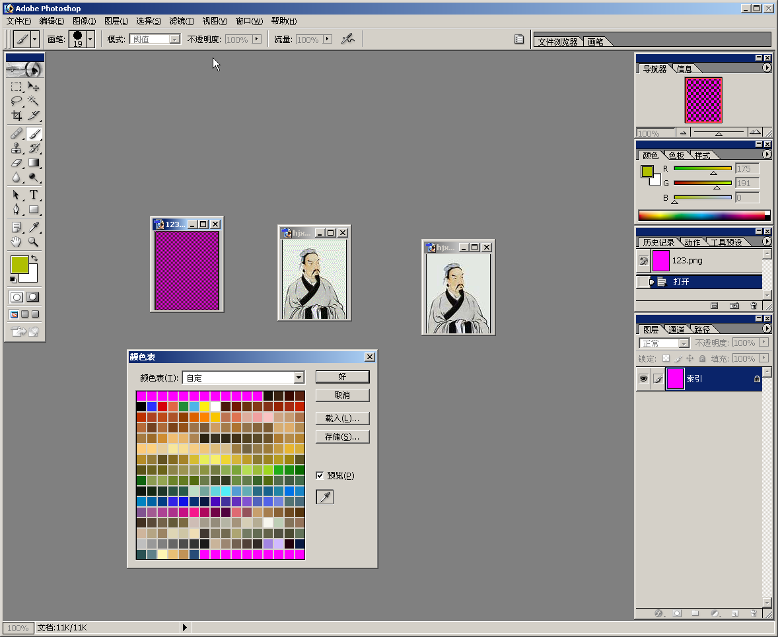The image size is (778, 637).
Task: Click the foreground color swatch in toolbox
Action: (x=19, y=265)
